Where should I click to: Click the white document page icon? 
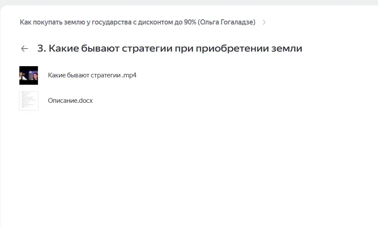click(28, 101)
